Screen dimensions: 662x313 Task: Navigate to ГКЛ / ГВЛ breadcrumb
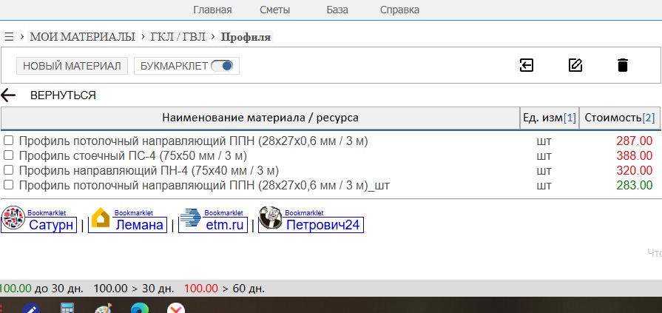(178, 37)
